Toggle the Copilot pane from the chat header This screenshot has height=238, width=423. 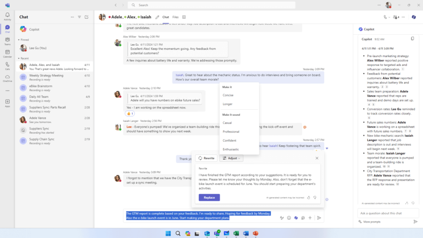click(x=413, y=17)
